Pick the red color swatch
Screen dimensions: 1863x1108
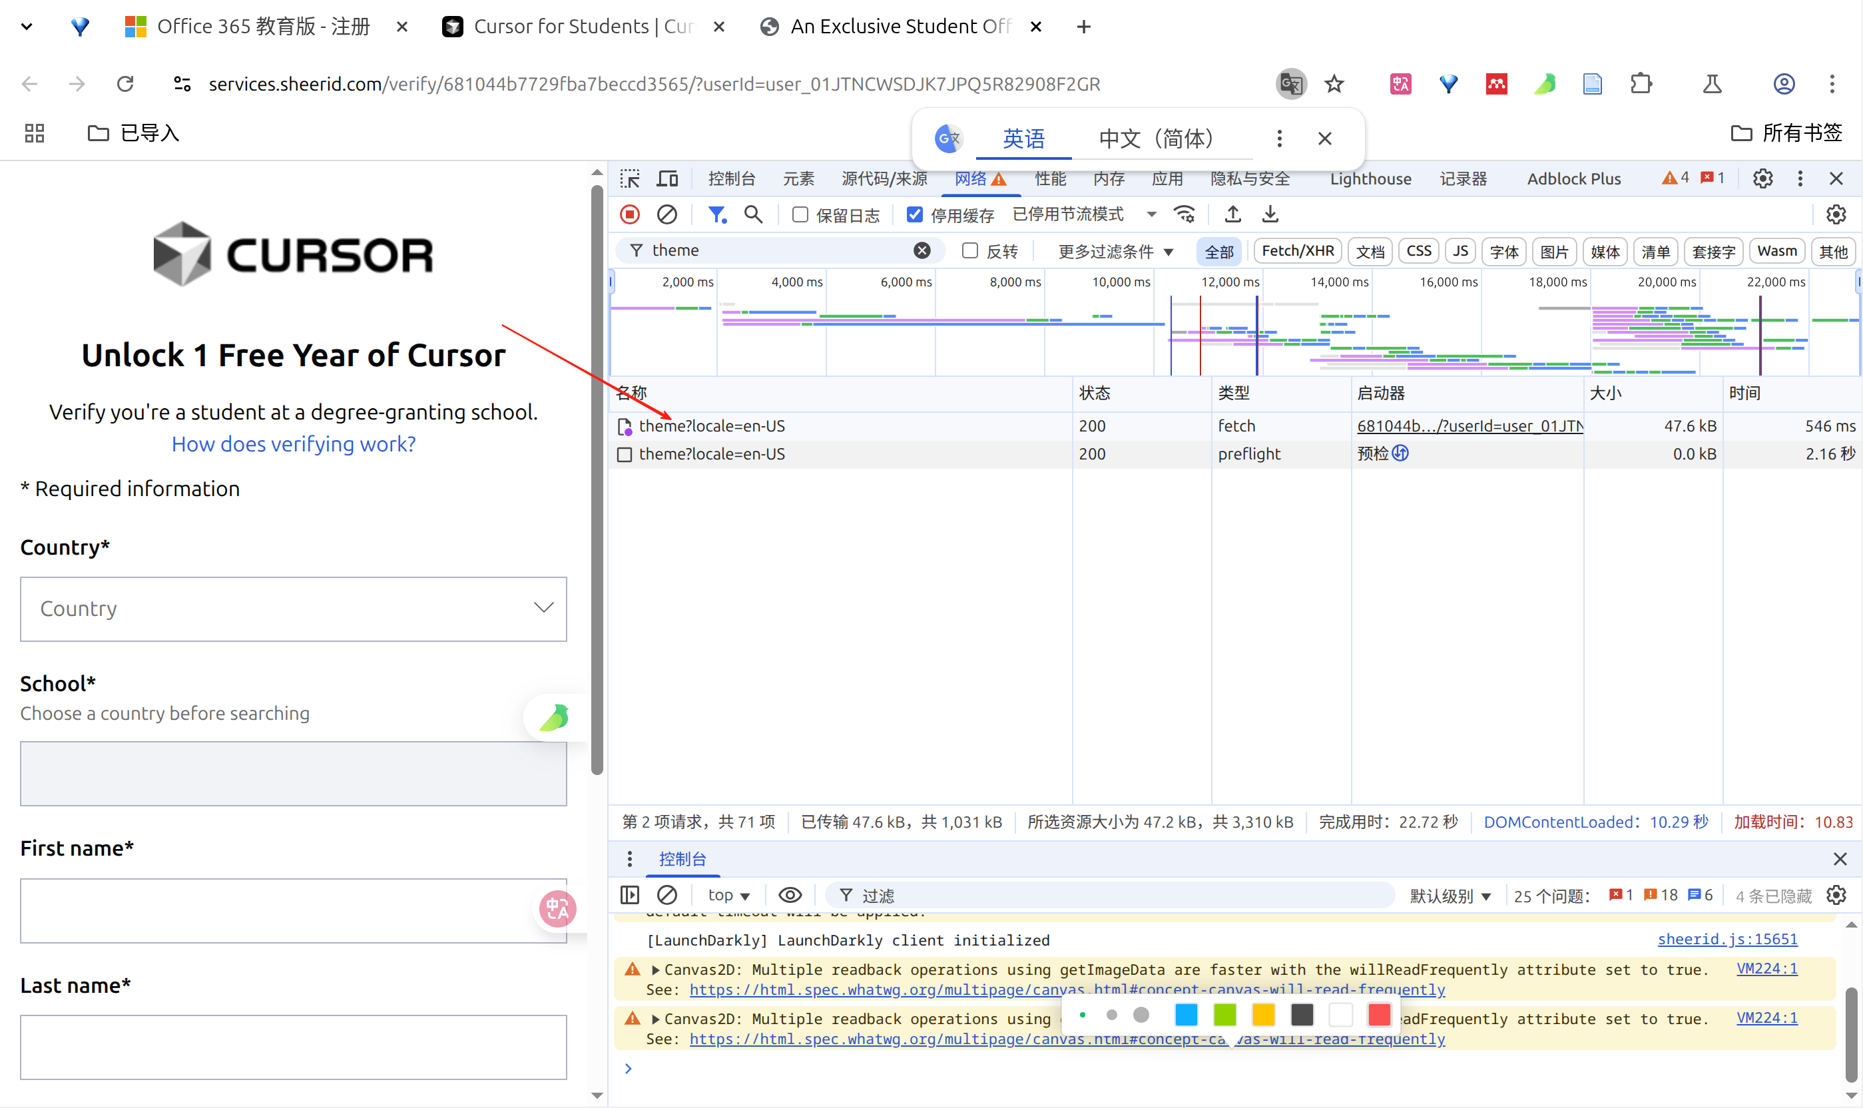1380,1015
